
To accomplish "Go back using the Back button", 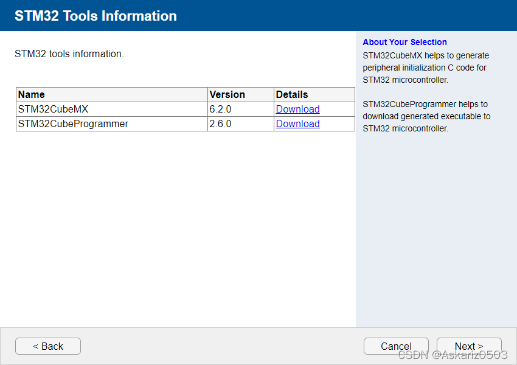I will point(47,346).
